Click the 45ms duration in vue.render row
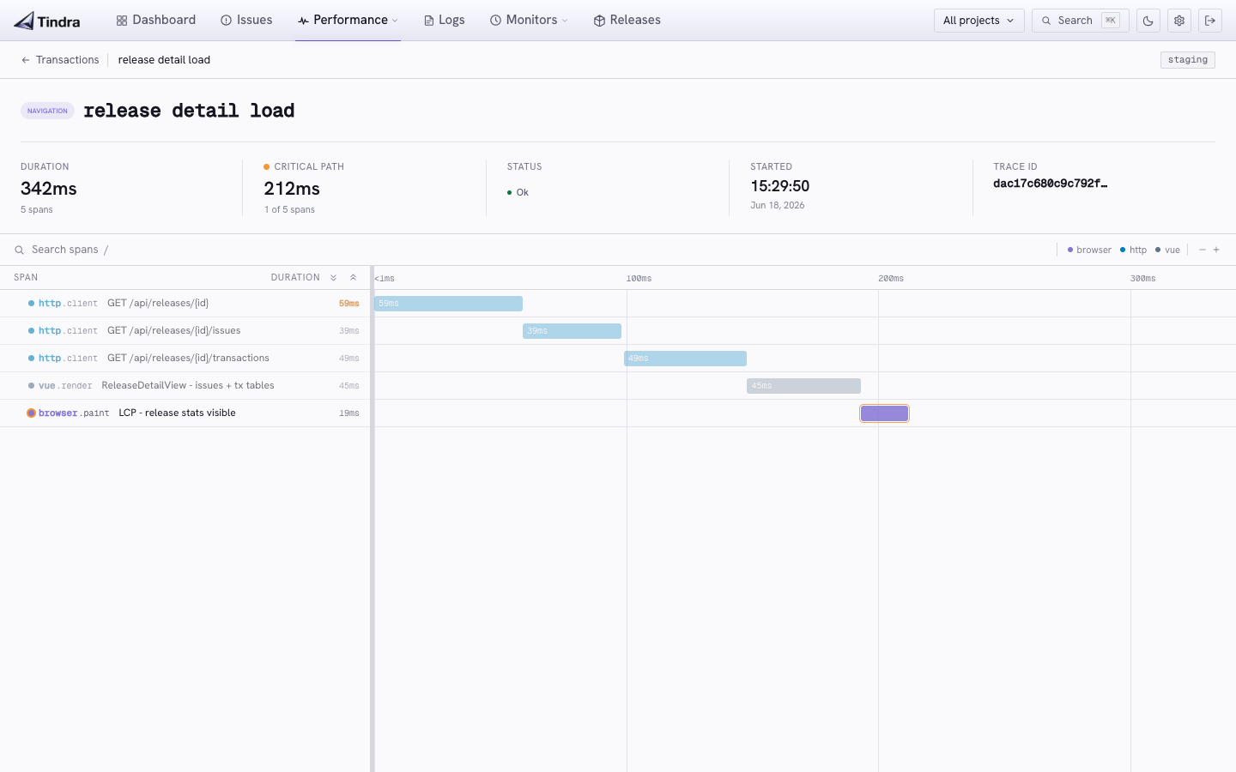This screenshot has height=772, width=1236. (348, 386)
